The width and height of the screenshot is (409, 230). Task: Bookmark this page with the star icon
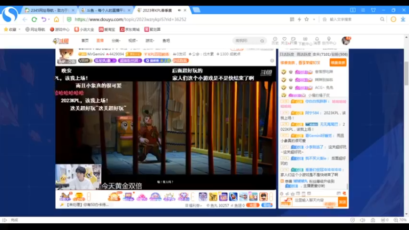[x=307, y=19]
